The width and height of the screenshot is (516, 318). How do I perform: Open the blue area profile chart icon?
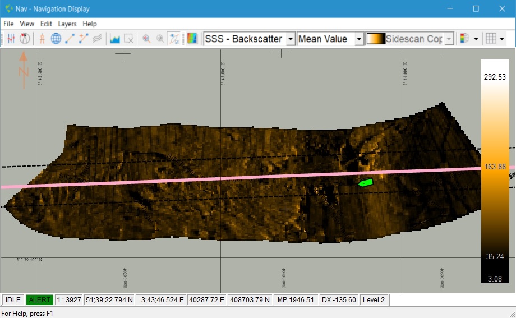(x=115, y=39)
